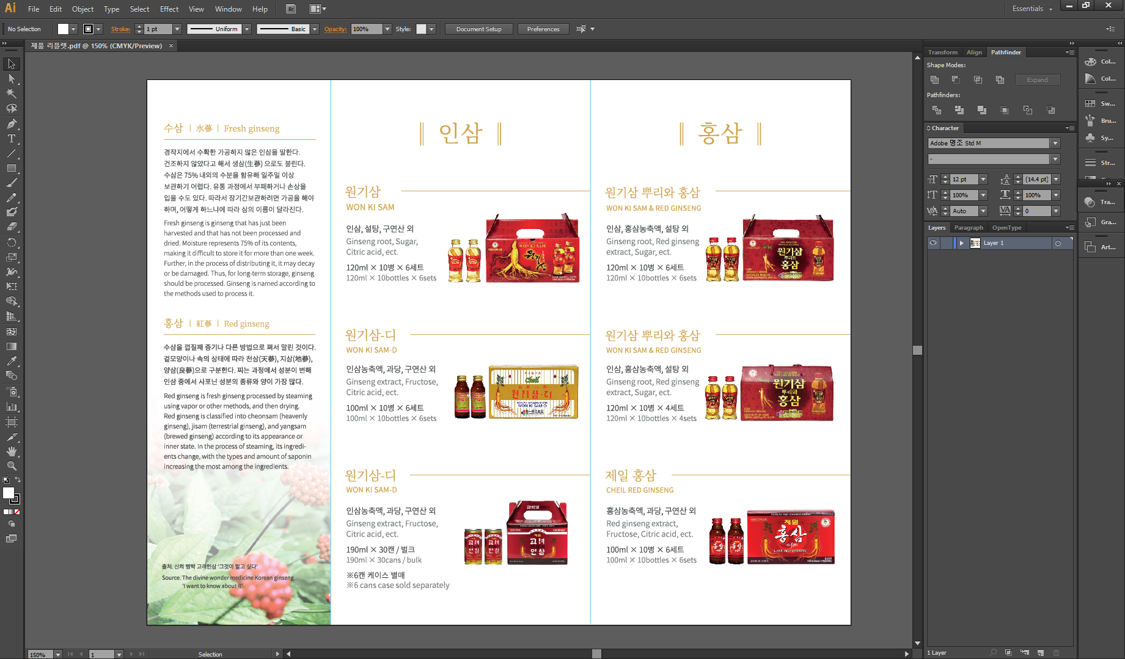Click the fill color swatch in control bar
Image resolution: width=1125 pixels, height=659 pixels.
pos(63,29)
